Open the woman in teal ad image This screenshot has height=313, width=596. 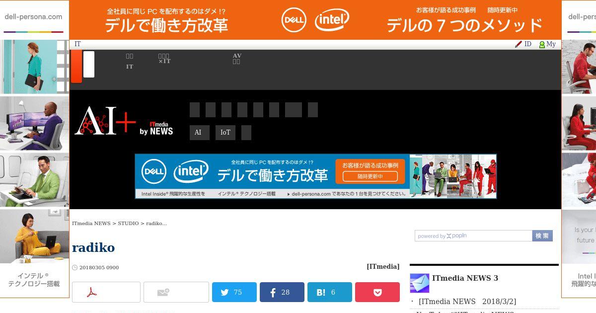point(35,67)
